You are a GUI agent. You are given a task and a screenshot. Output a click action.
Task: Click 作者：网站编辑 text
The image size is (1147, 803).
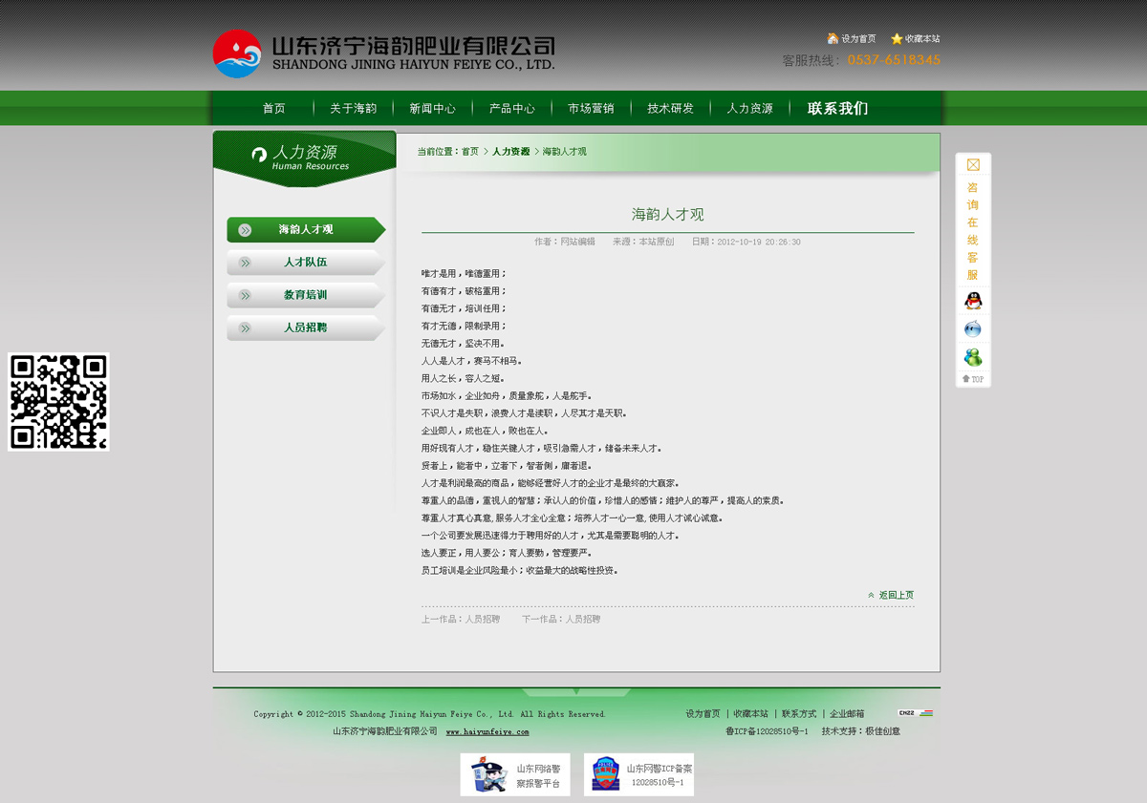click(565, 243)
